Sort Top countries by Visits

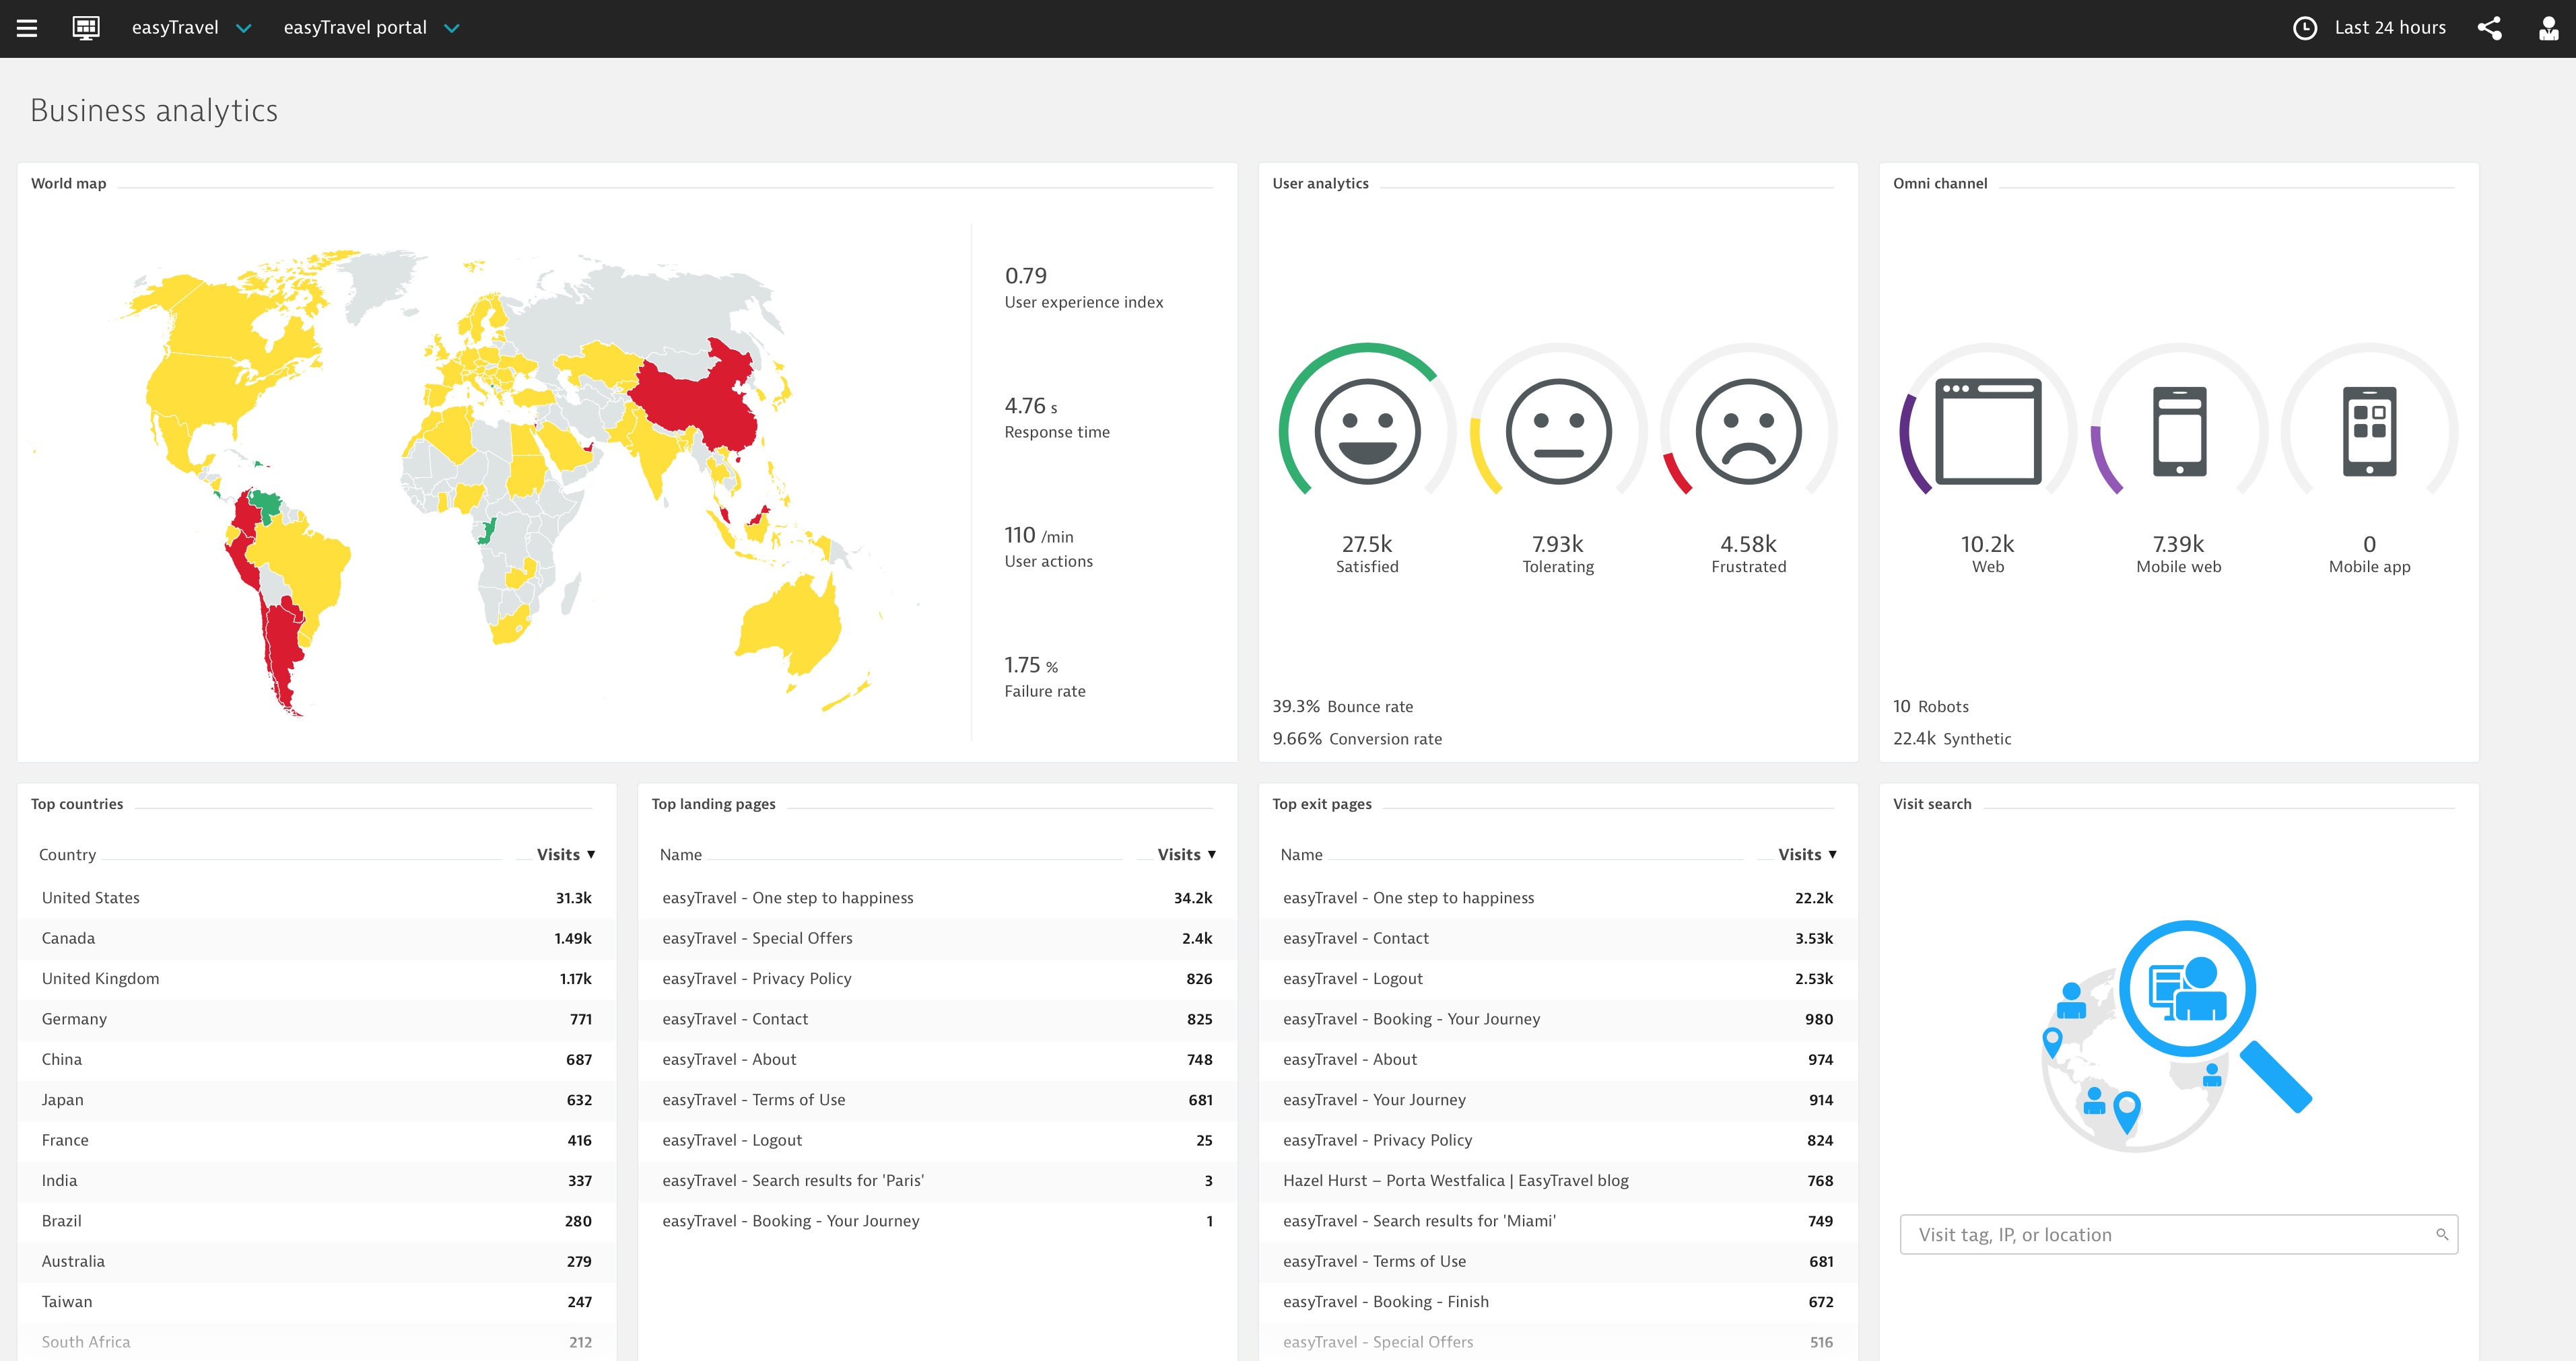click(x=566, y=854)
